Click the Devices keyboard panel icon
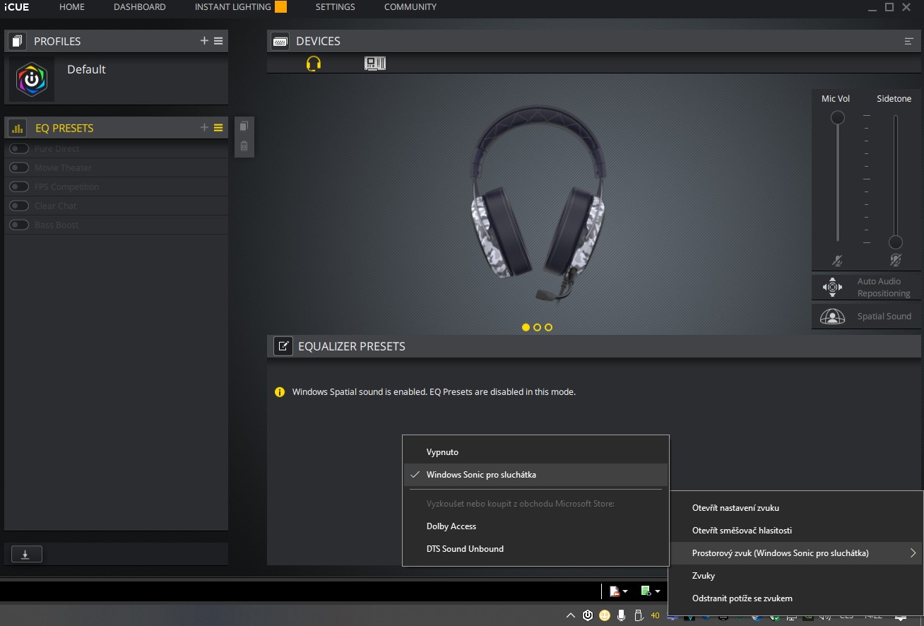924x626 pixels. tap(280, 42)
